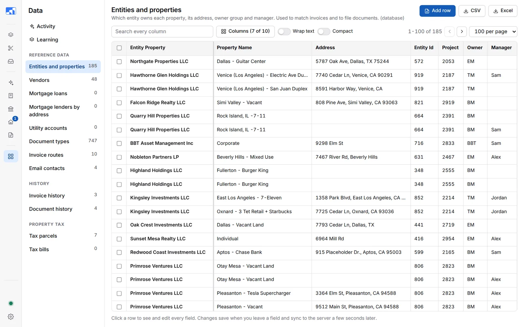The height and width of the screenshot is (327, 524).
Task: Check the Nobleton Partners LP row checkbox
Action: point(119,157)
